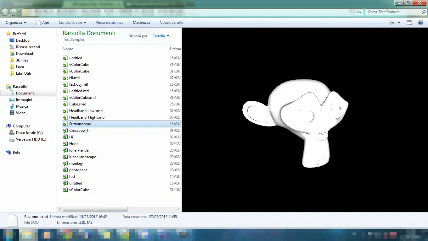Click the Computer icon in the sidebar
428x241 pixels.
(9, 126)
